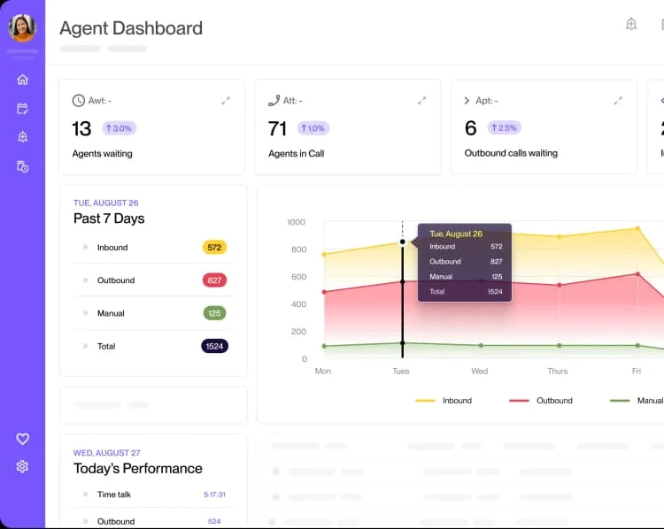Click the Monday point on outbound line
664x529 pixels.
point(324,292)
